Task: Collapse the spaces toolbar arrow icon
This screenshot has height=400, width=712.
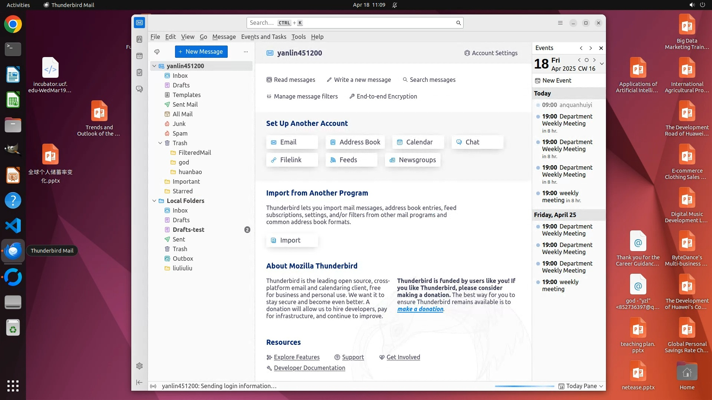Action: [139, 382]
